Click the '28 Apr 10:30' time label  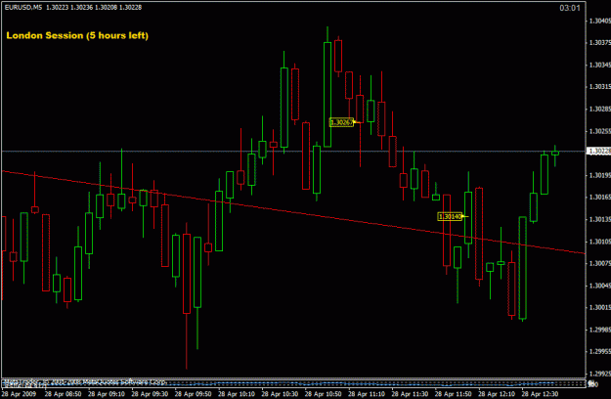(x=280, y=394)
